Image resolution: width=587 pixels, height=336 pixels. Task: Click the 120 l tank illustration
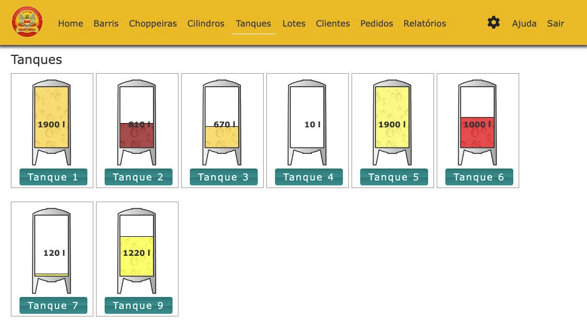52,250
